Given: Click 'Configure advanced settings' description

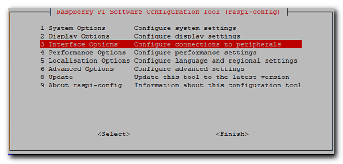Looking at the screenshot, I should click(x=189, y=69).
